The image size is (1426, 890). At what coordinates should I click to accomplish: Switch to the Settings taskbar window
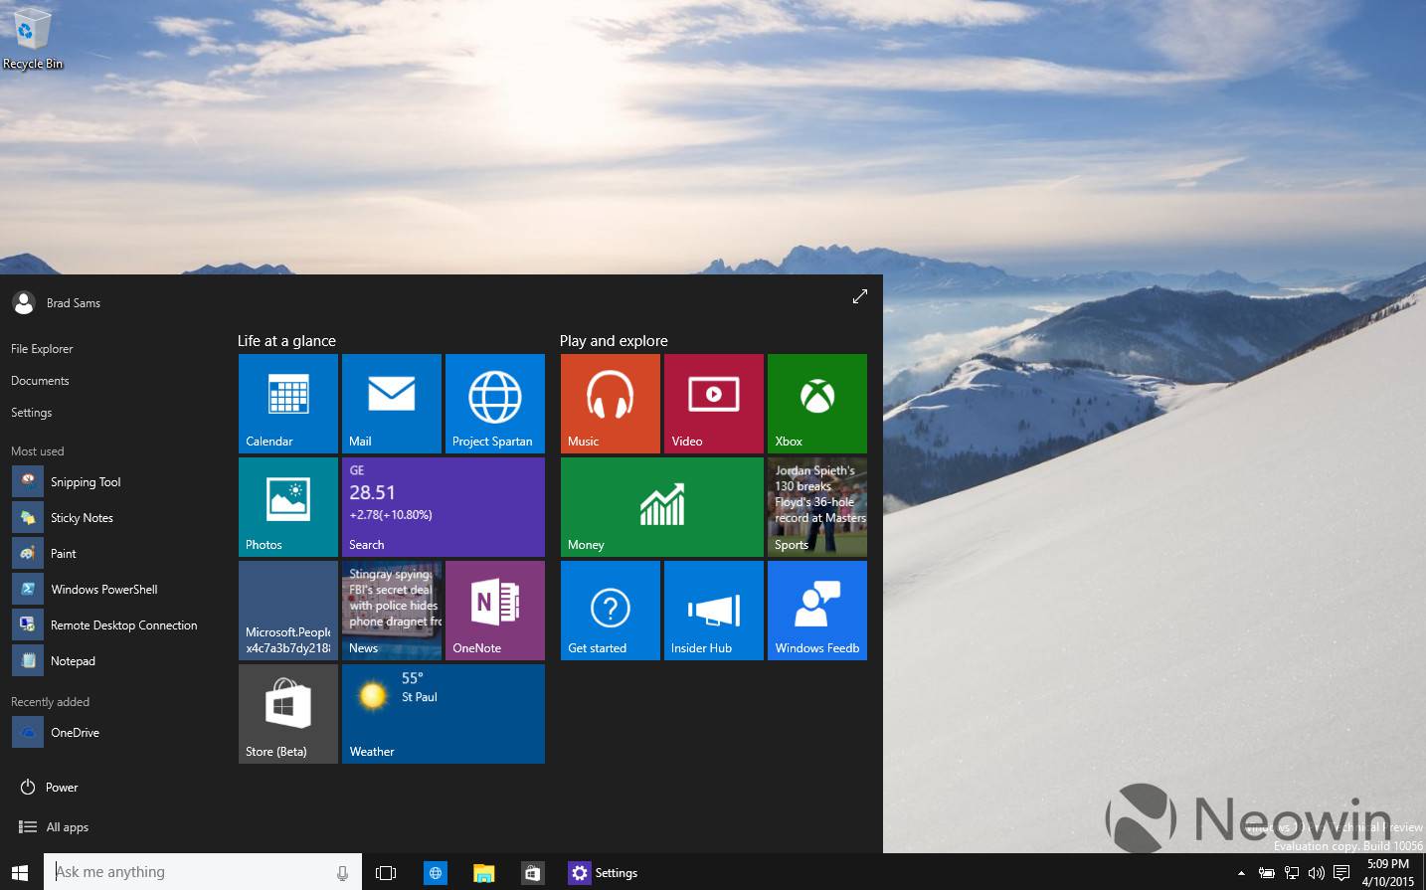(604, 873)
